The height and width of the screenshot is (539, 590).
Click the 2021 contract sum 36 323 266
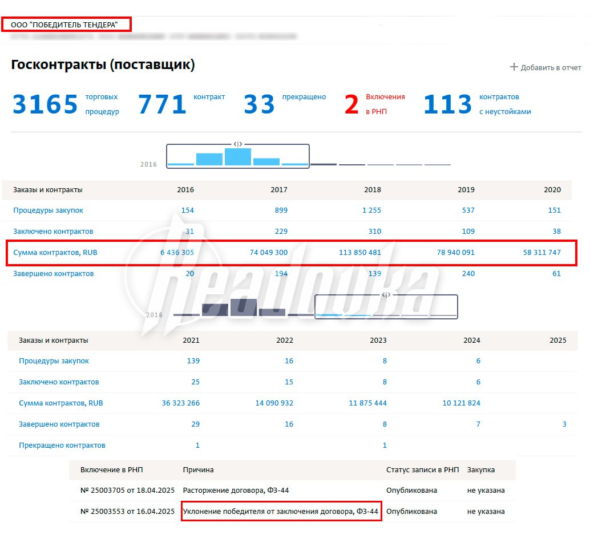click(180, 403)
